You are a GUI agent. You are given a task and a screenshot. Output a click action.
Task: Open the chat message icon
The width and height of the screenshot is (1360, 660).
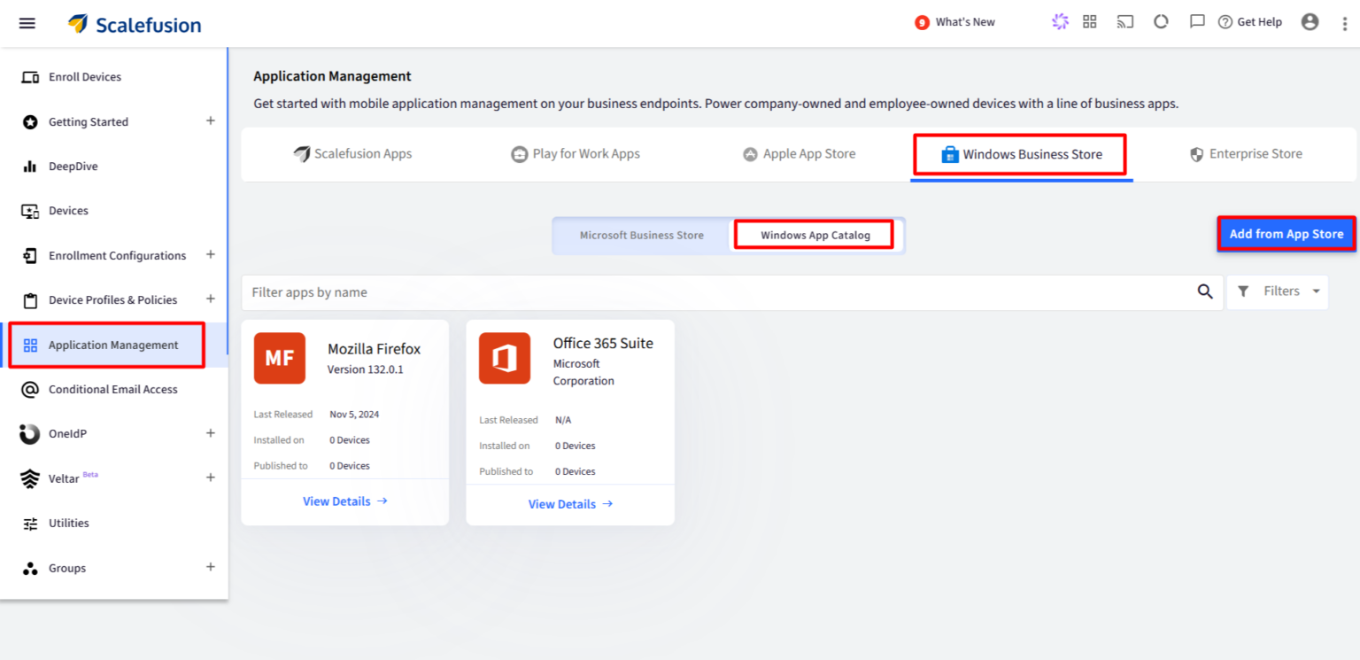pos(1197,22)
